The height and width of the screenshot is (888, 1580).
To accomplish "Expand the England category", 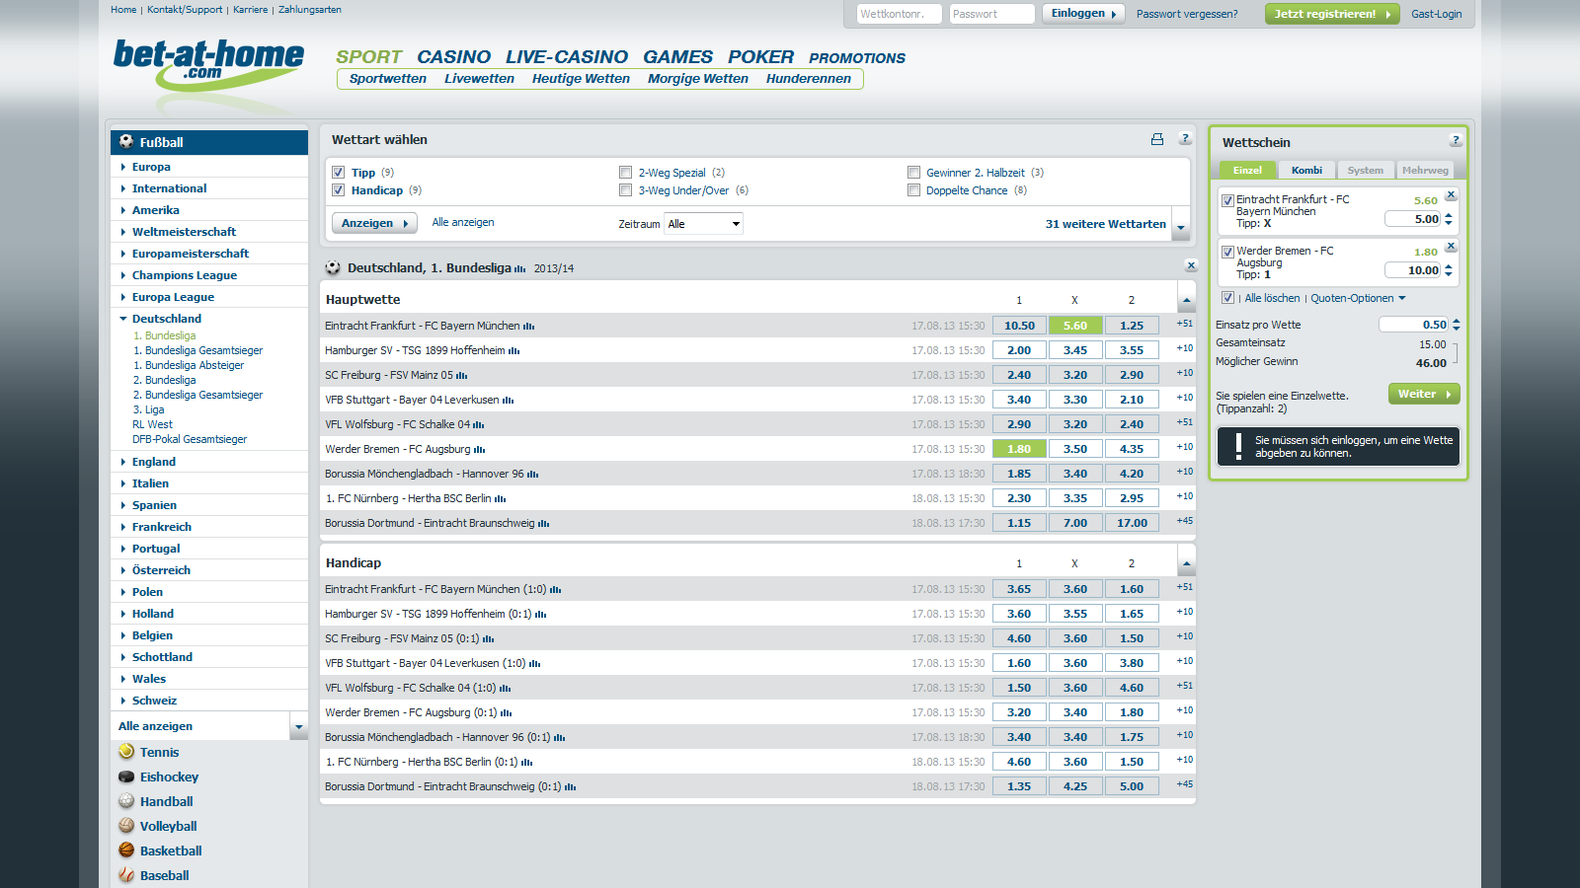I will tap(154, 462).
